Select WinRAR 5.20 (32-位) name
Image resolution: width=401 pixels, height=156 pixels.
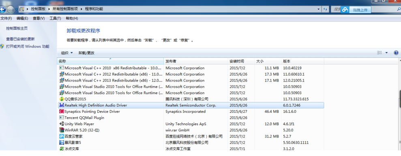point(82,130)
